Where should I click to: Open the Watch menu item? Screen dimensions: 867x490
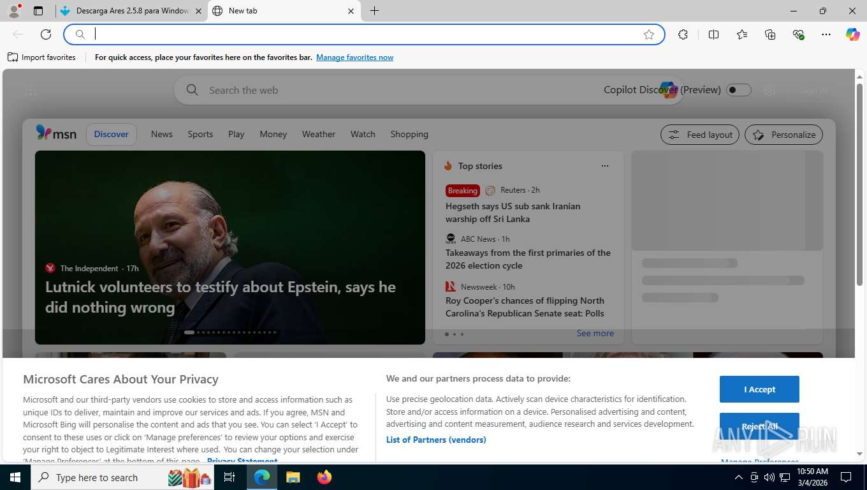[363, 134]
